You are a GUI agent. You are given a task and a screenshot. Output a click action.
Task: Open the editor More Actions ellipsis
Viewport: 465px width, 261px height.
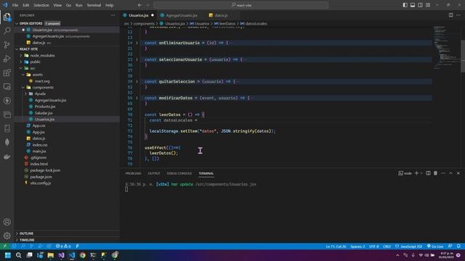click(458, 15)
